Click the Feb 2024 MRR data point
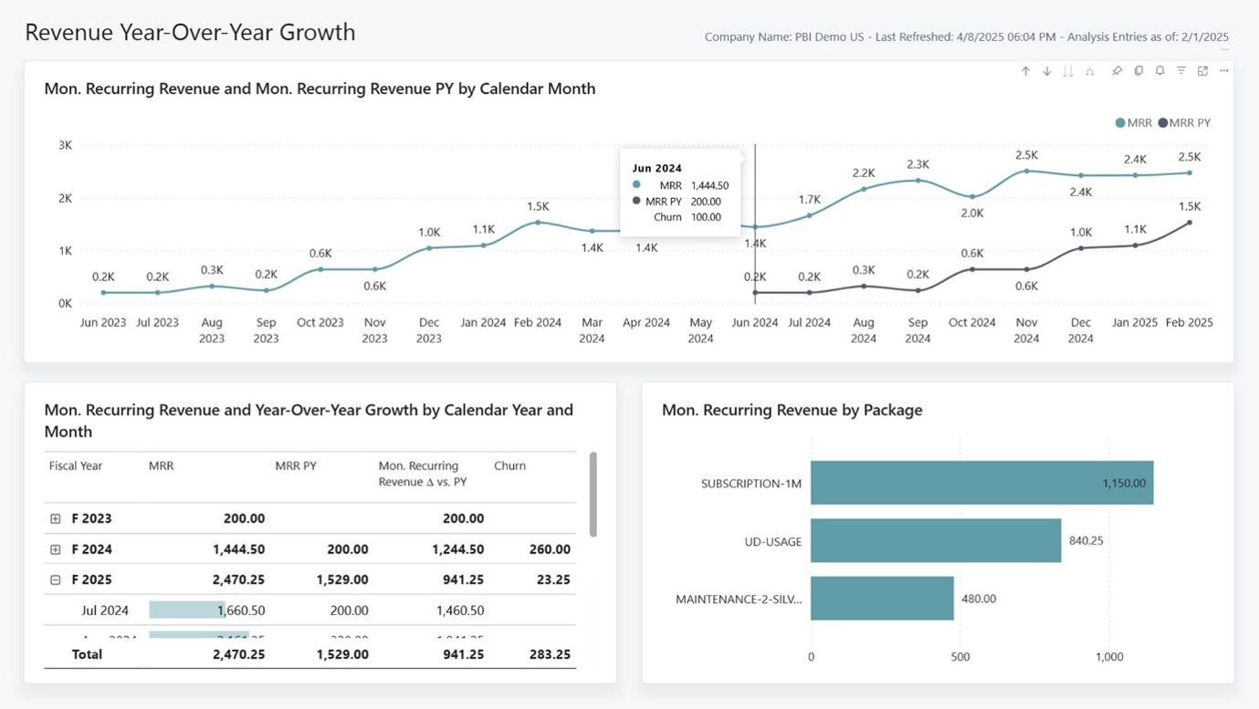Viewport: 1259px width, 709px height. 538,223
